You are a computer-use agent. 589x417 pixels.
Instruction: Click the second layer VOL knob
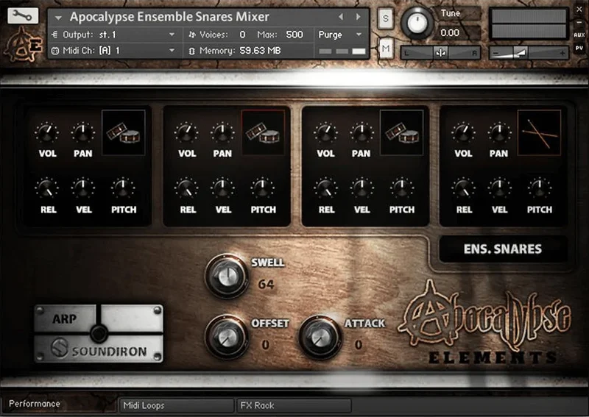click(186, 132)
